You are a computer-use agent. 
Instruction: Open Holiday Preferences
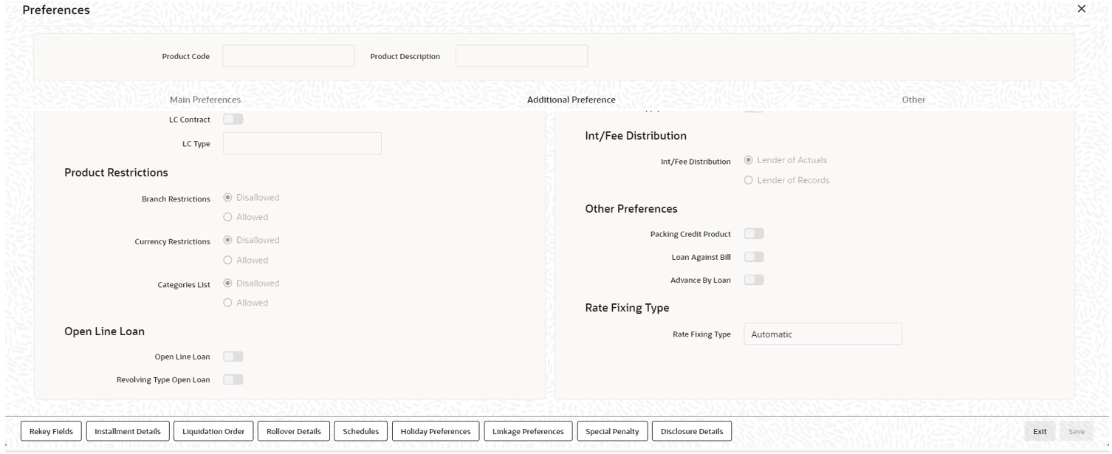click(436, 431)
